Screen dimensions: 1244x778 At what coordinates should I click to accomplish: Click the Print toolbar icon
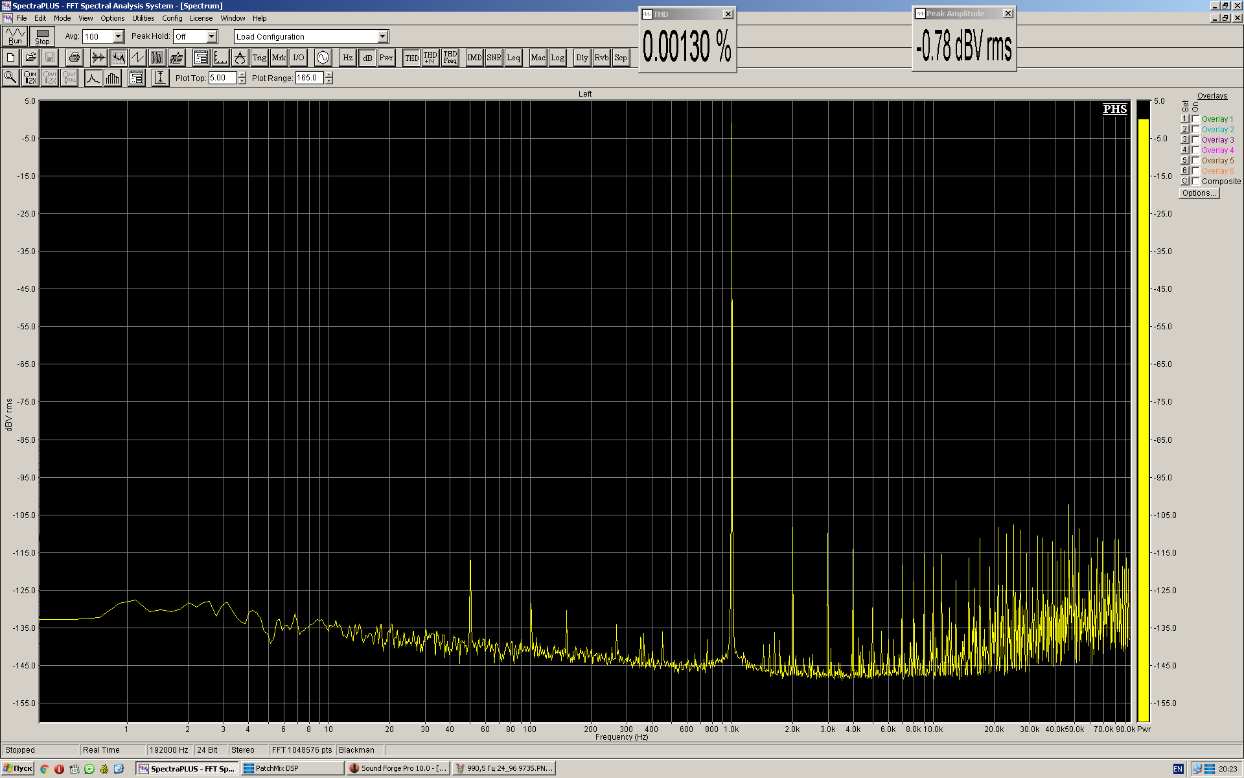click(74, 58)
